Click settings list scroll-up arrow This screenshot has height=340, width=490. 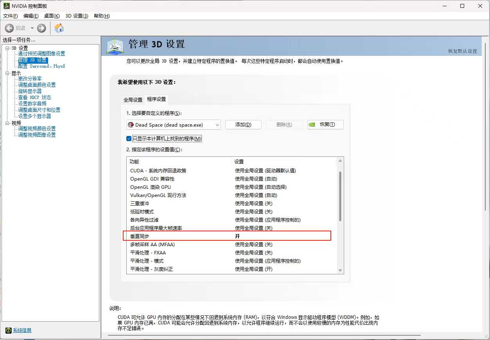(340, 161)
